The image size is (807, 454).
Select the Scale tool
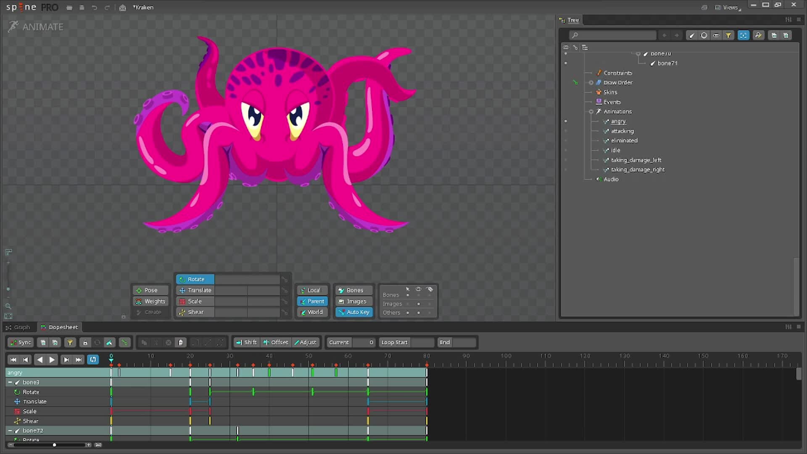(x=194, y=301)
